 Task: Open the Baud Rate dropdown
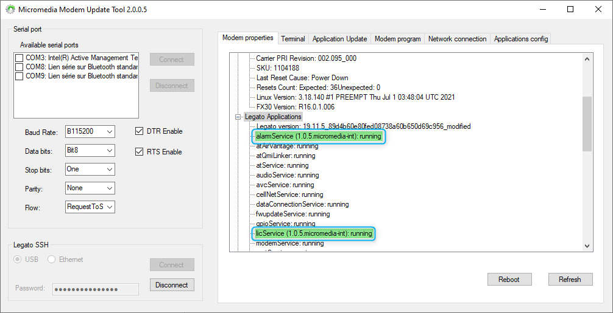coord(90,131)
